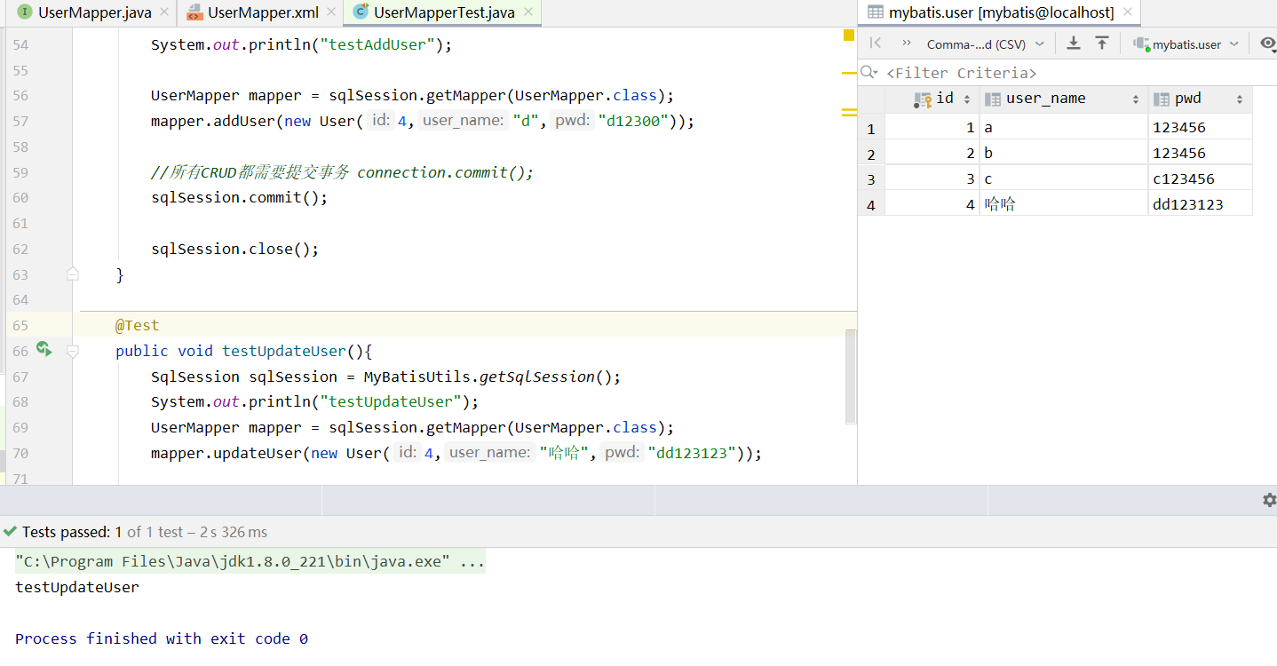Open run panel settings gear icon
The width and height of the screenshot is (1277, 666).
coord(1269,500)
